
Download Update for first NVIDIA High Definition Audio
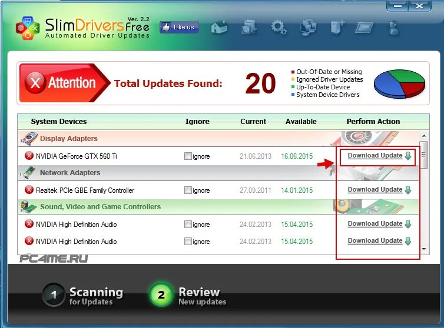pos(375,223)
